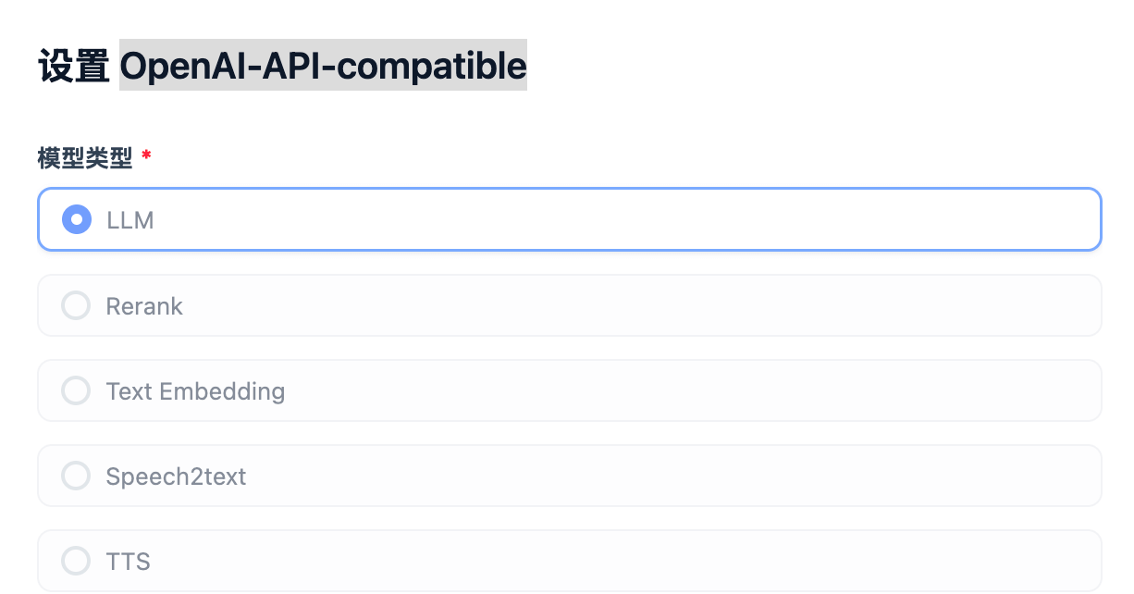Screen dimensions: 1134x594
Task: Click the "Rerank" option label text
Action: click(144, 306)
